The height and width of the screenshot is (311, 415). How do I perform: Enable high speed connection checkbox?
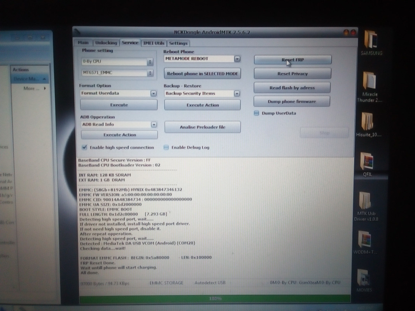click(x=84, y=147)
